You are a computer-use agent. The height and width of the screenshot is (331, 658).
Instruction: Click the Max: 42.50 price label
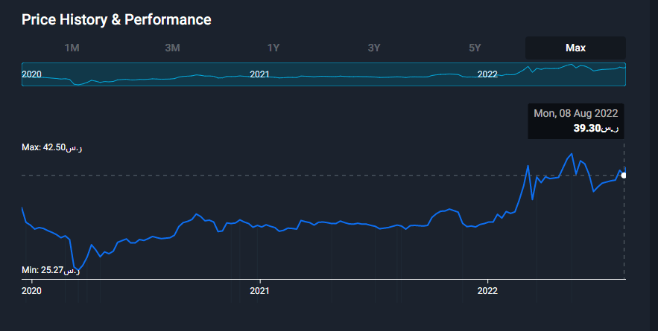52,148
